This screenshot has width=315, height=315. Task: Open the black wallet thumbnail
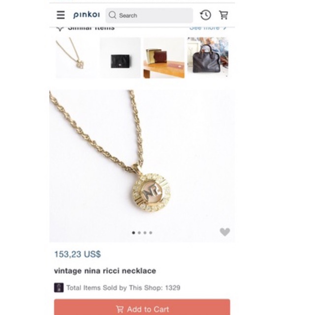coord(120,58)
